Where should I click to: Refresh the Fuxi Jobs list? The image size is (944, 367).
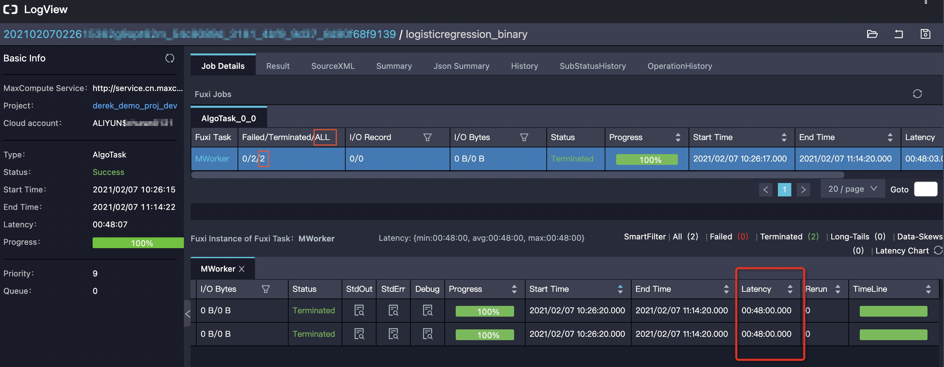917,94
